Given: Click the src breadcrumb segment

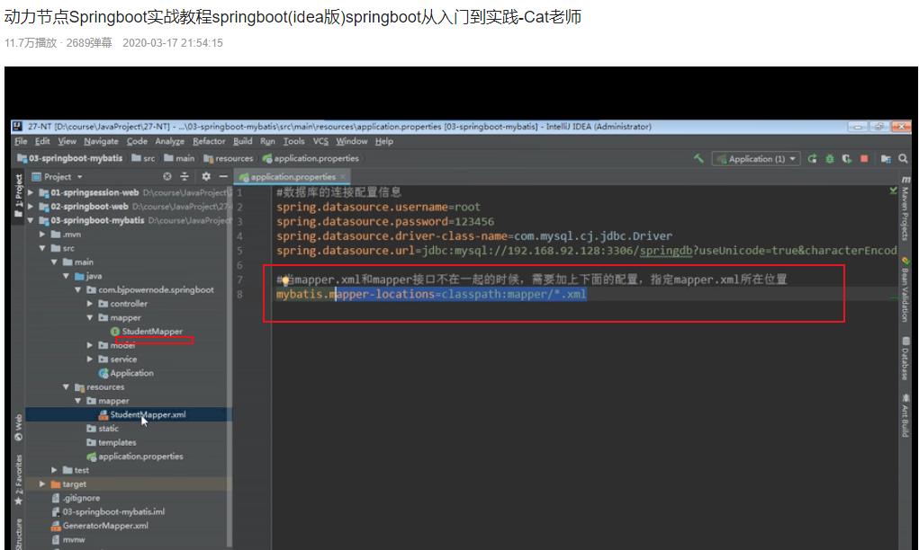Looking at the screenshot, I should [144, 158].
